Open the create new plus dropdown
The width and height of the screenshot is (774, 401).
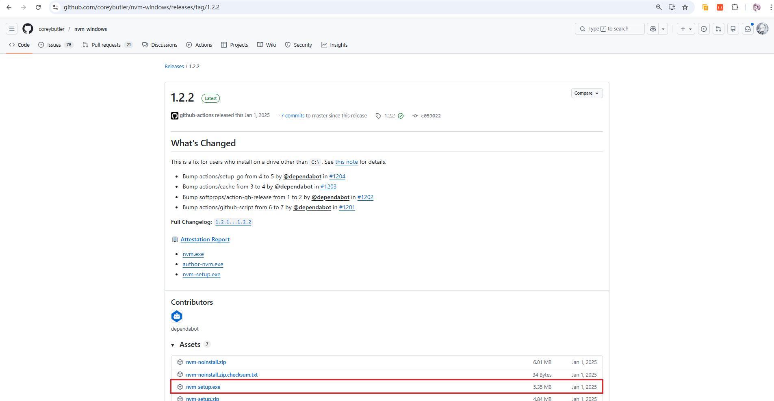coord(686,29)
